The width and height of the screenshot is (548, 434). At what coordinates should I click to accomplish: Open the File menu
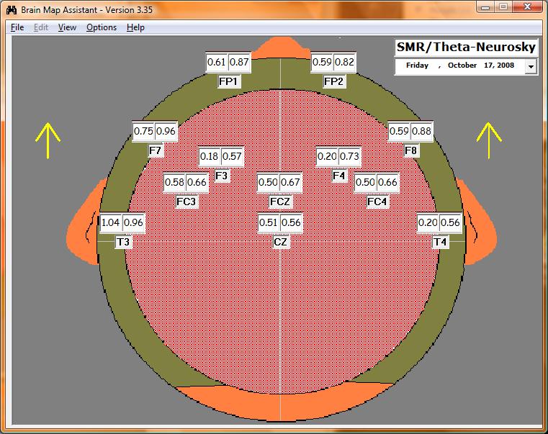[17, 27]
